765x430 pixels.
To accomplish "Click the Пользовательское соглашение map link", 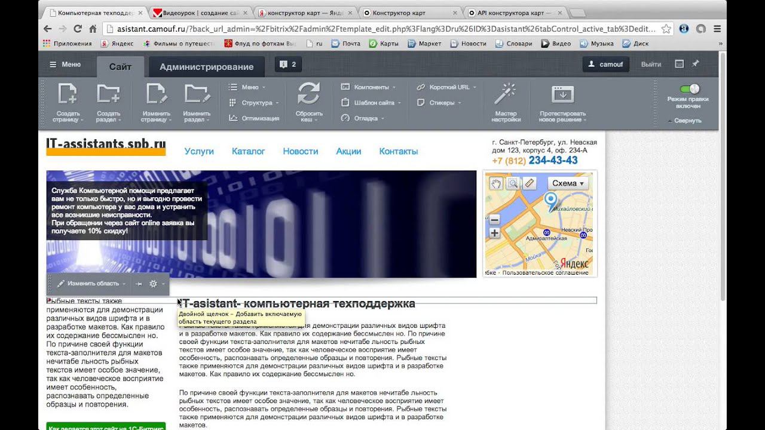I will (545, 273).
